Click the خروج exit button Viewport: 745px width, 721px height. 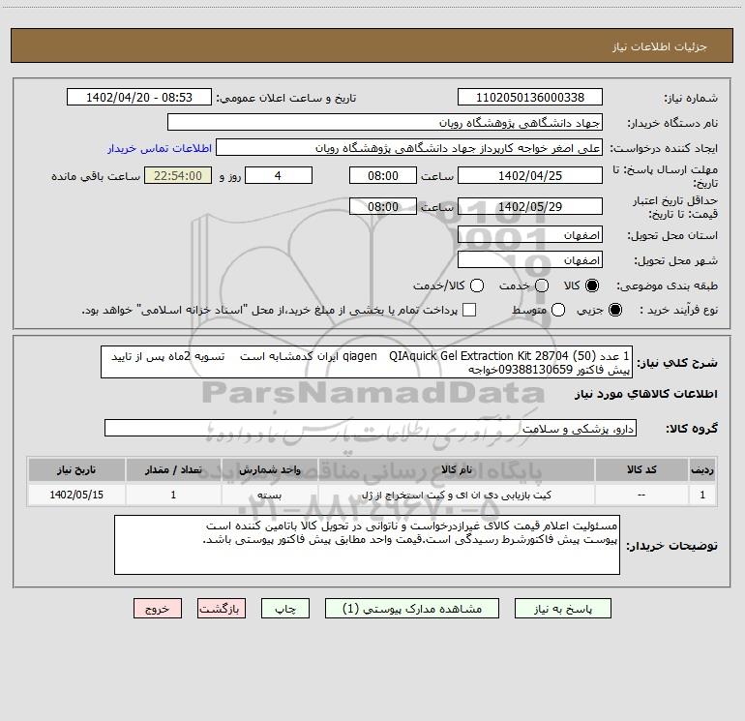(158, 609)
